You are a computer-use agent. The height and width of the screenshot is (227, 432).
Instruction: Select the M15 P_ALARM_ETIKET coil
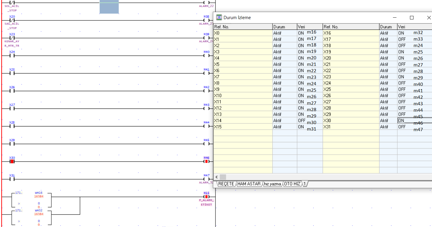coord(206,197)
